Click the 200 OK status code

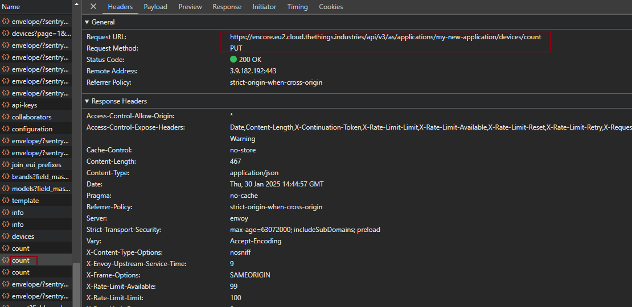click(250, 60)
